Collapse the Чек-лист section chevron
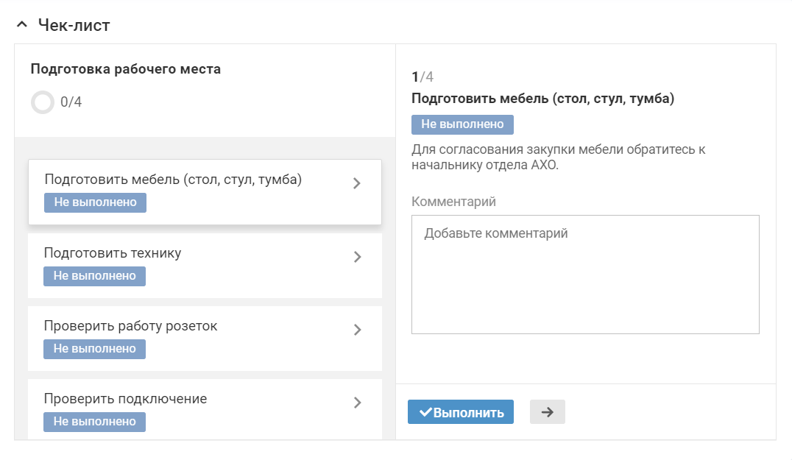Image resolution: width=792 pixels, height=460 pixels. [x=21, y=26]
